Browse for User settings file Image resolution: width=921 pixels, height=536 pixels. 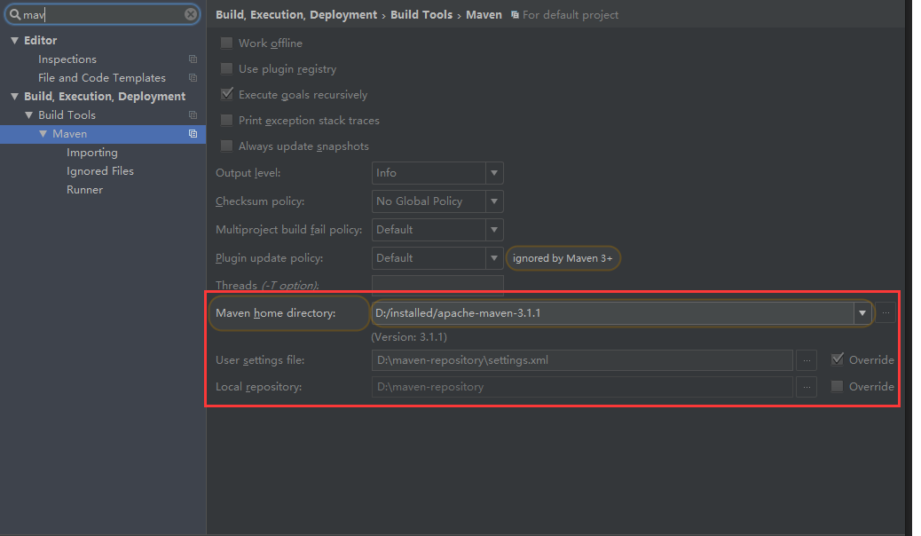(807, 360)
